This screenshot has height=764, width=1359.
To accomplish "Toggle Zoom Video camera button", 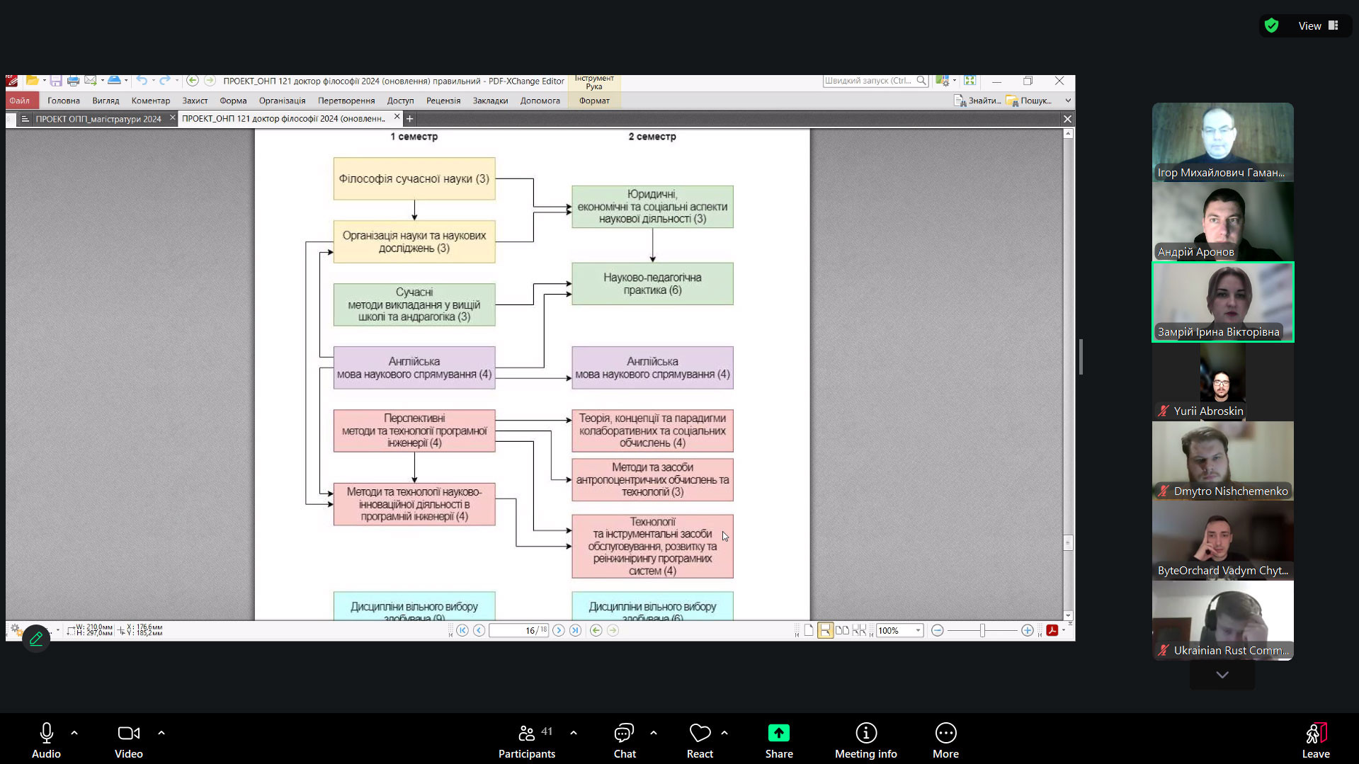I will click(128, 740).
